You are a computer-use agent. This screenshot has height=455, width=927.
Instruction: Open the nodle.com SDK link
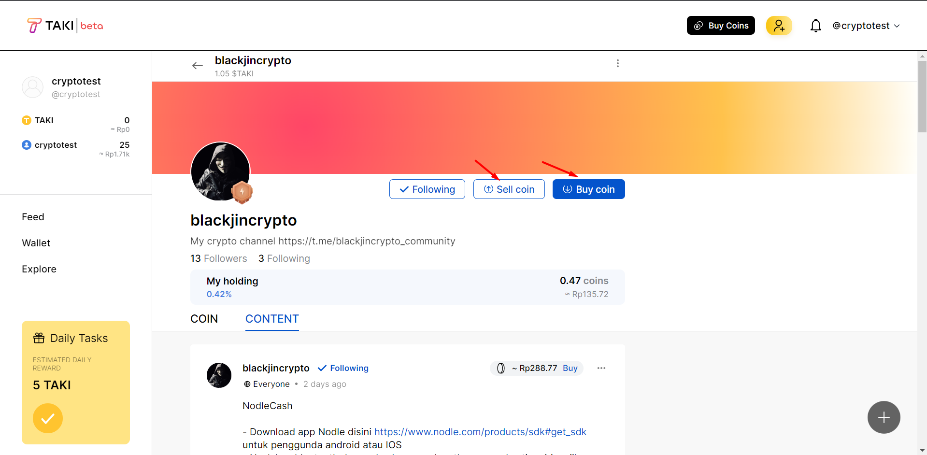[480, 432]
